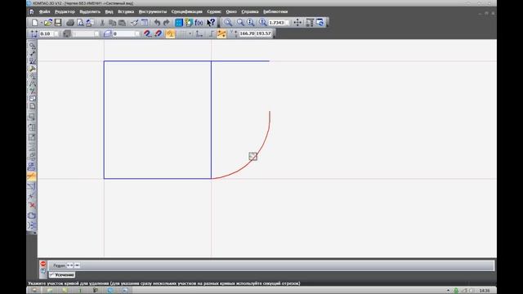The height and width of the screenshot is (294, 523).
Task: Select the Geometry panel icon in sidebar
Action: click(32, 46)
